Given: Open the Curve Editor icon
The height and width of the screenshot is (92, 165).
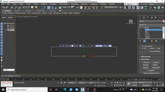Looking at the screenshot, I should pyautogui.click(x=142, y=7).
